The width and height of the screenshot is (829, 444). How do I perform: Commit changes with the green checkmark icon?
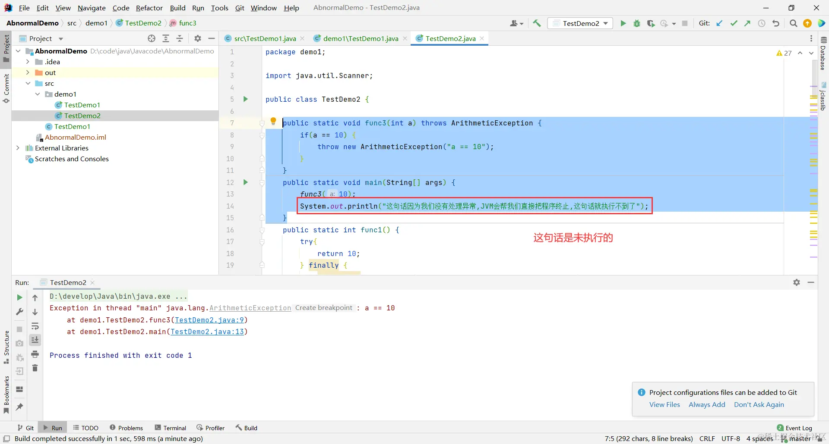tap(734, 23)
